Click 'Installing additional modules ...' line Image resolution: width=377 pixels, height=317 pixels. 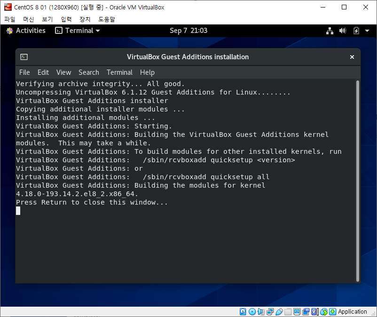pos(86,118)
